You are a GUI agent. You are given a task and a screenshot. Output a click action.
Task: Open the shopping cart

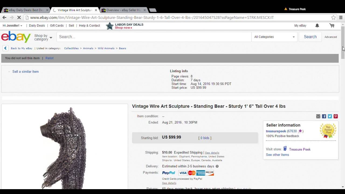click(332, 25)
